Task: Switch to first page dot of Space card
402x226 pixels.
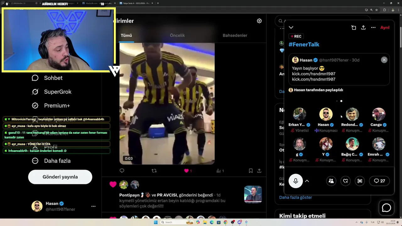Action: click(x=337, y=101)
